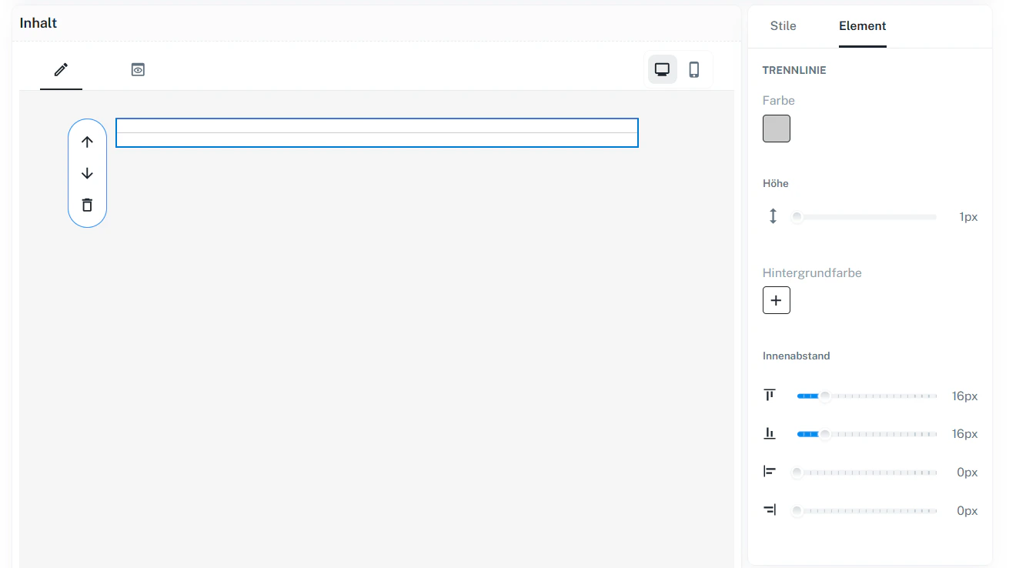Click the top padding icon

(770, 395)
